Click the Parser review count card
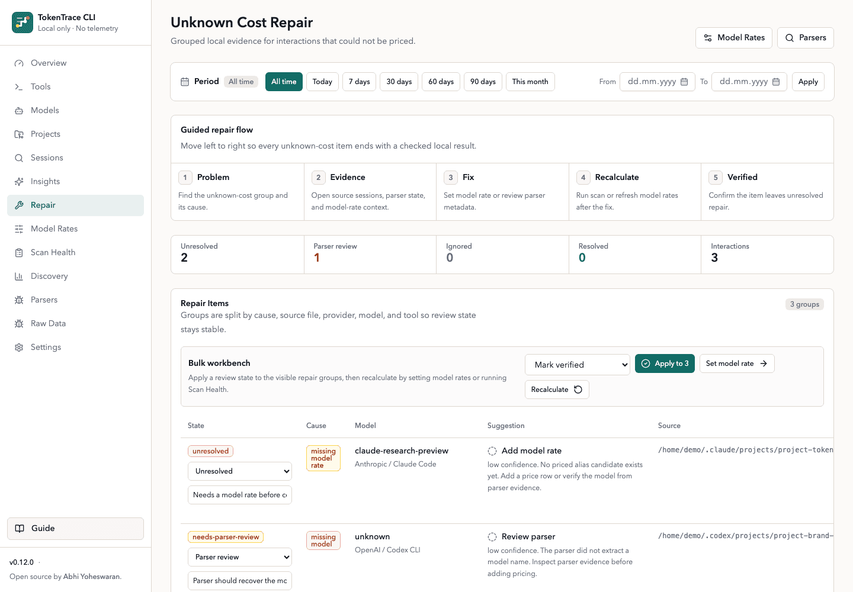Screen dimensions: 853x592 370,255
